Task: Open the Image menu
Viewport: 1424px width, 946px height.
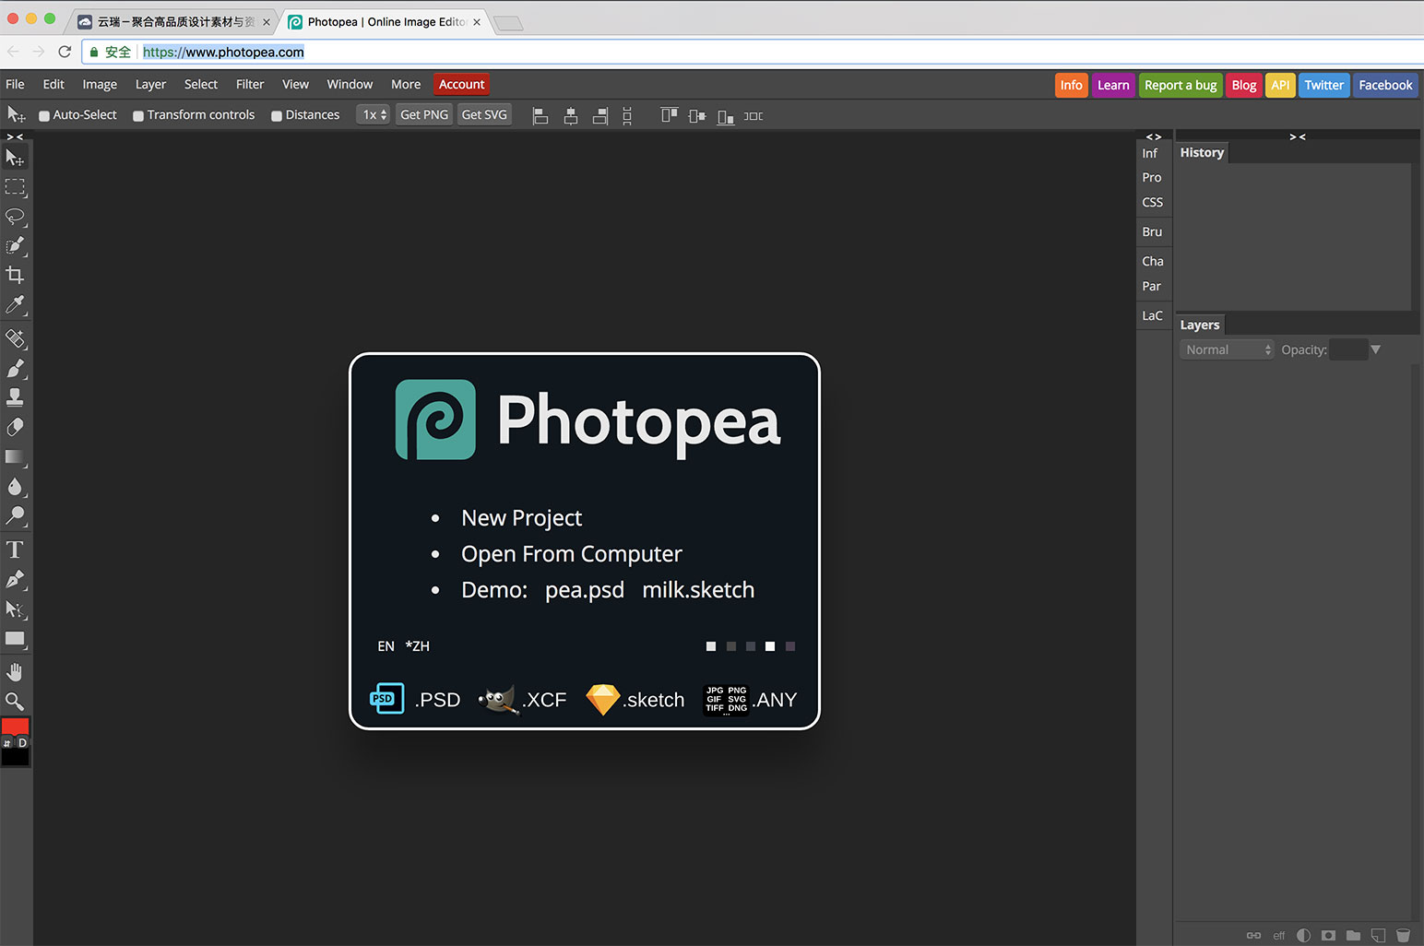Action: pyautogui.click(x=100, y=84)
